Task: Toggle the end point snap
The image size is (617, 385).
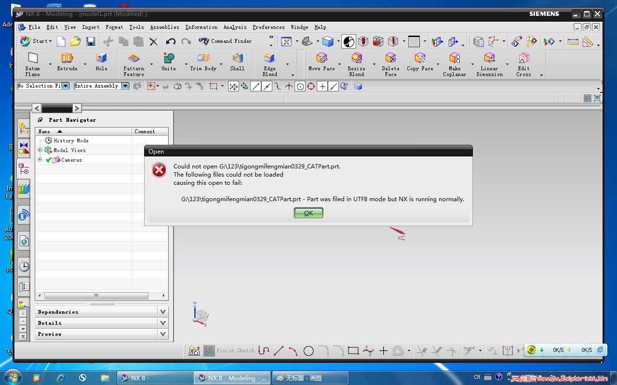Action: pos(255,87)
